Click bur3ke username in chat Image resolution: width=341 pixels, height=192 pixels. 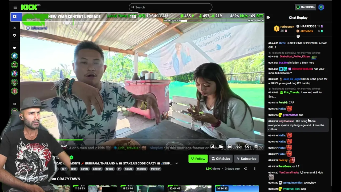(x=283, y=63)
